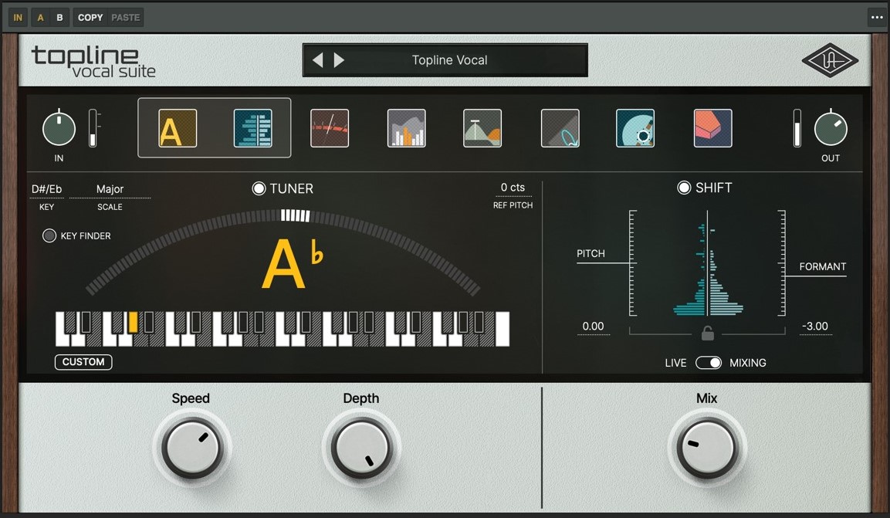Select the Shift module icon with teal bars
This screenshot has width=890, height=518.
252,128
